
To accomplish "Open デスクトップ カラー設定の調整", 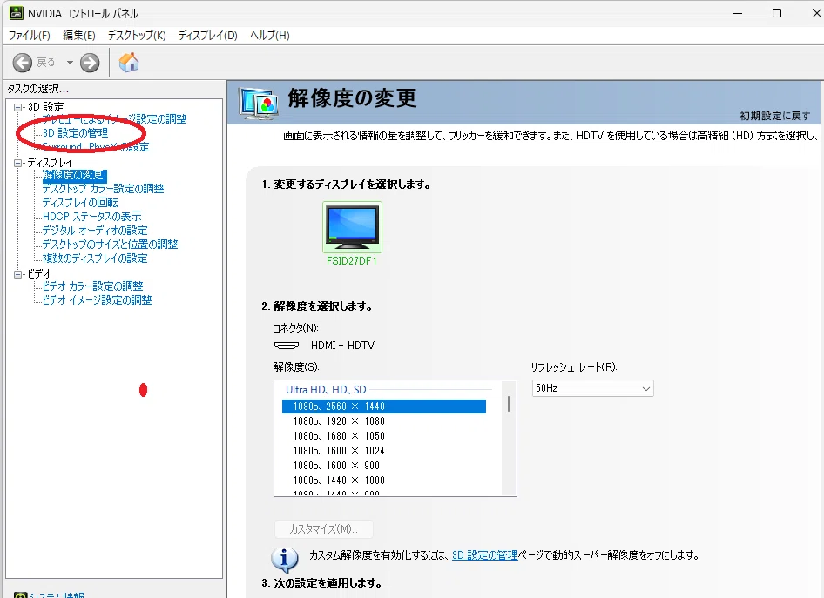I will click(103, 189).
